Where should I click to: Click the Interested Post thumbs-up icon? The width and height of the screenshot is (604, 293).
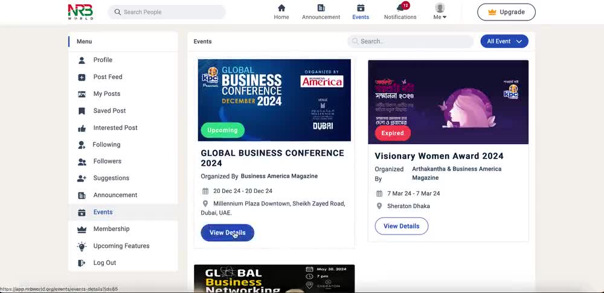coord(82,128)
